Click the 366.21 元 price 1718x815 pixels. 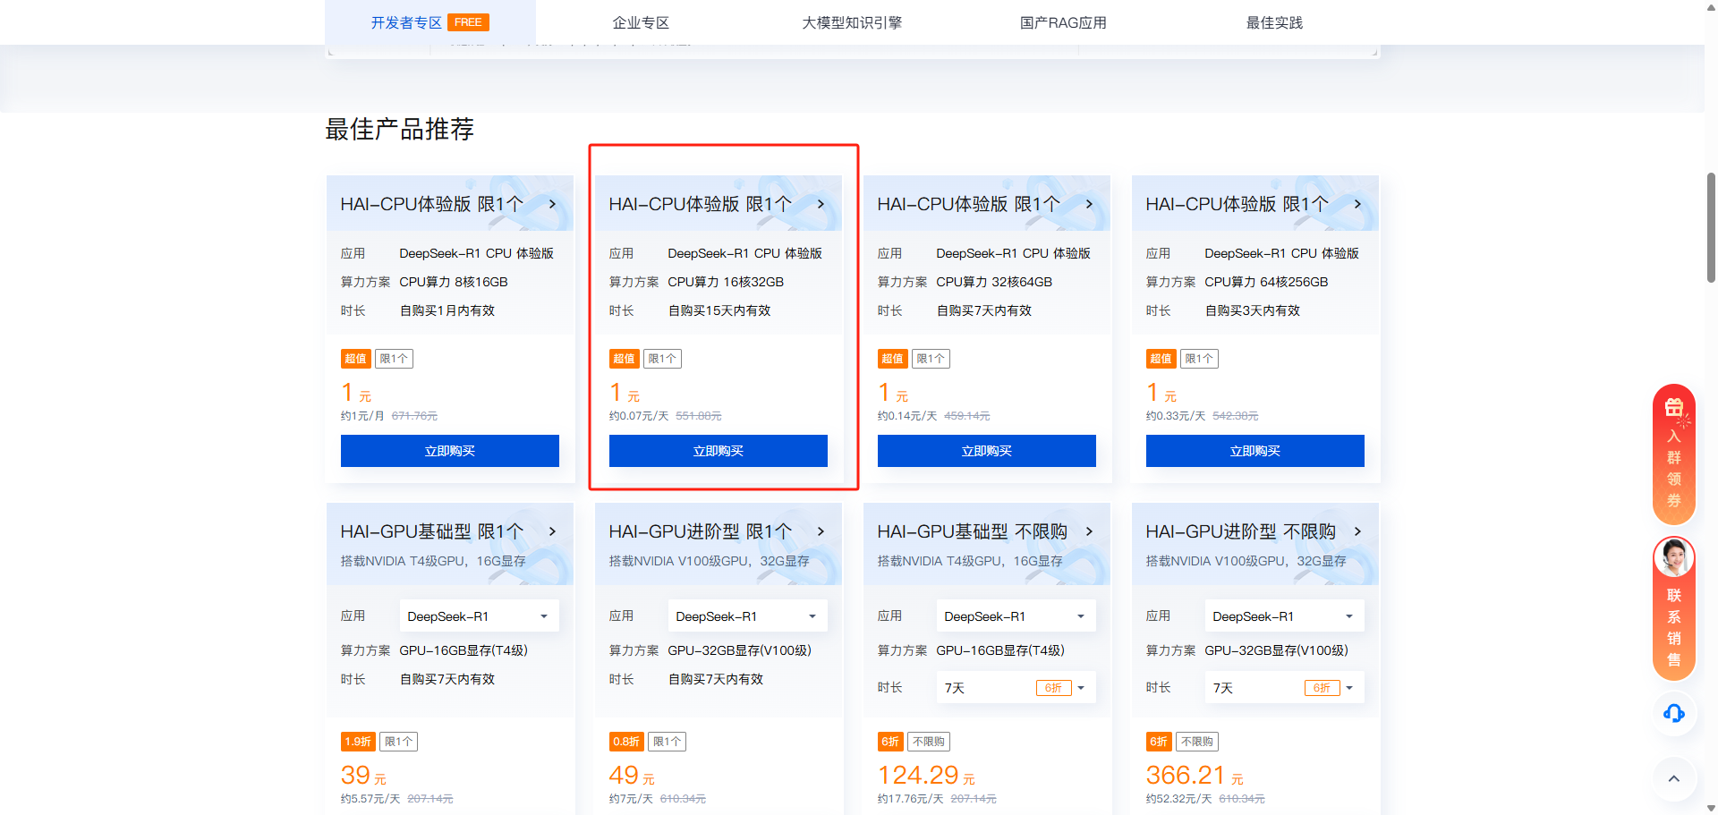click(1195, 775)
